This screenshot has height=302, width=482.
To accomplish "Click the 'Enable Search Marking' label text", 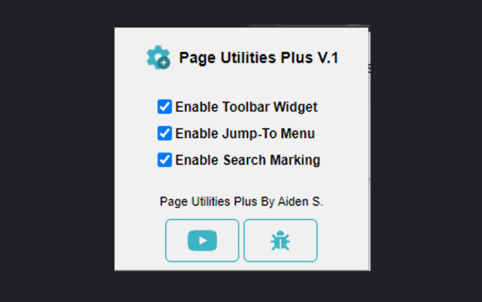I will click(248, 160).
